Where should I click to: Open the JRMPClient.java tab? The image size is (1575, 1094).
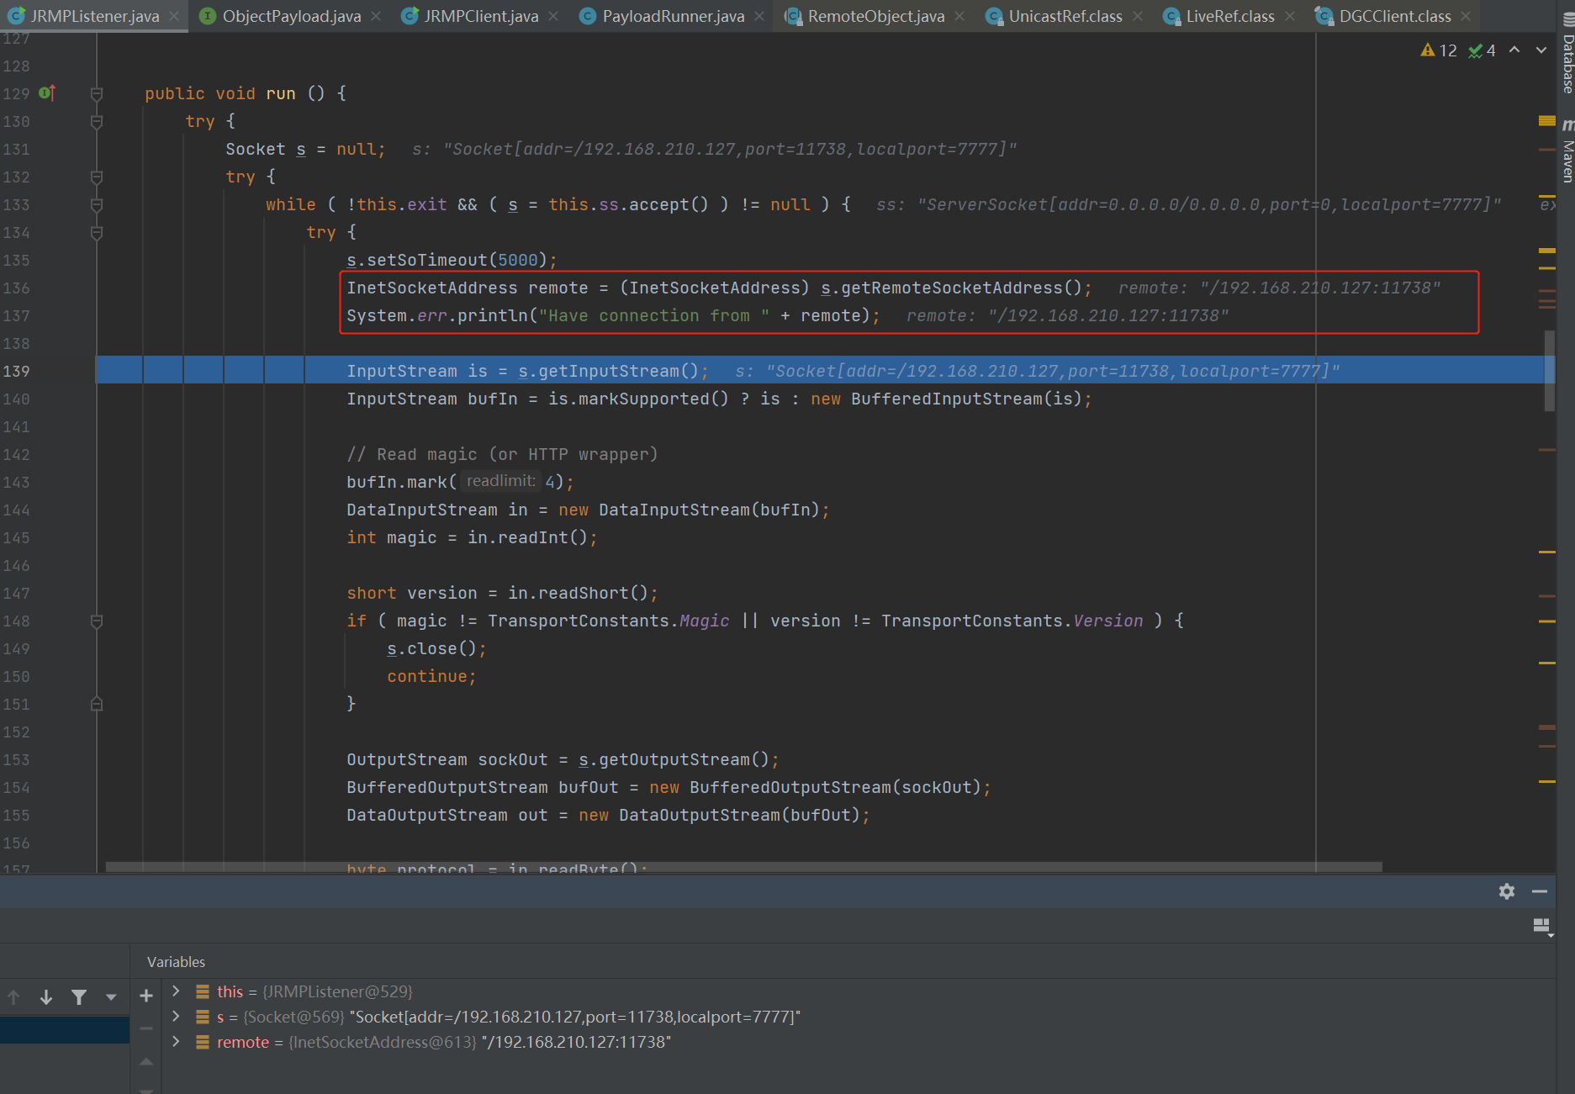481,16
